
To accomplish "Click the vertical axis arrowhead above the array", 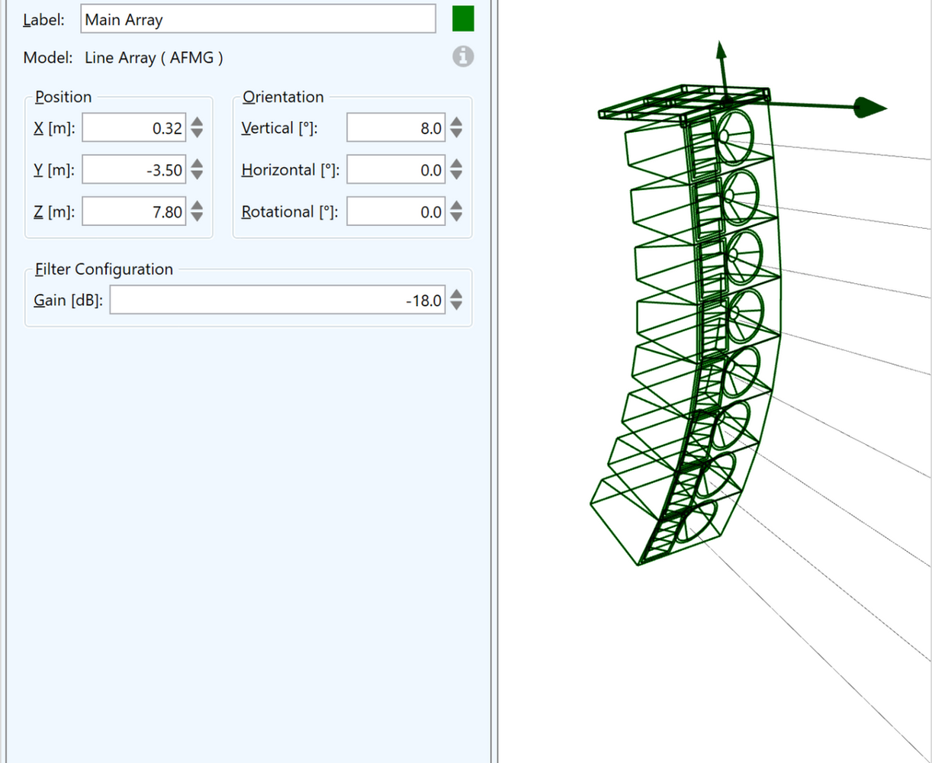I will click(720, 52).
